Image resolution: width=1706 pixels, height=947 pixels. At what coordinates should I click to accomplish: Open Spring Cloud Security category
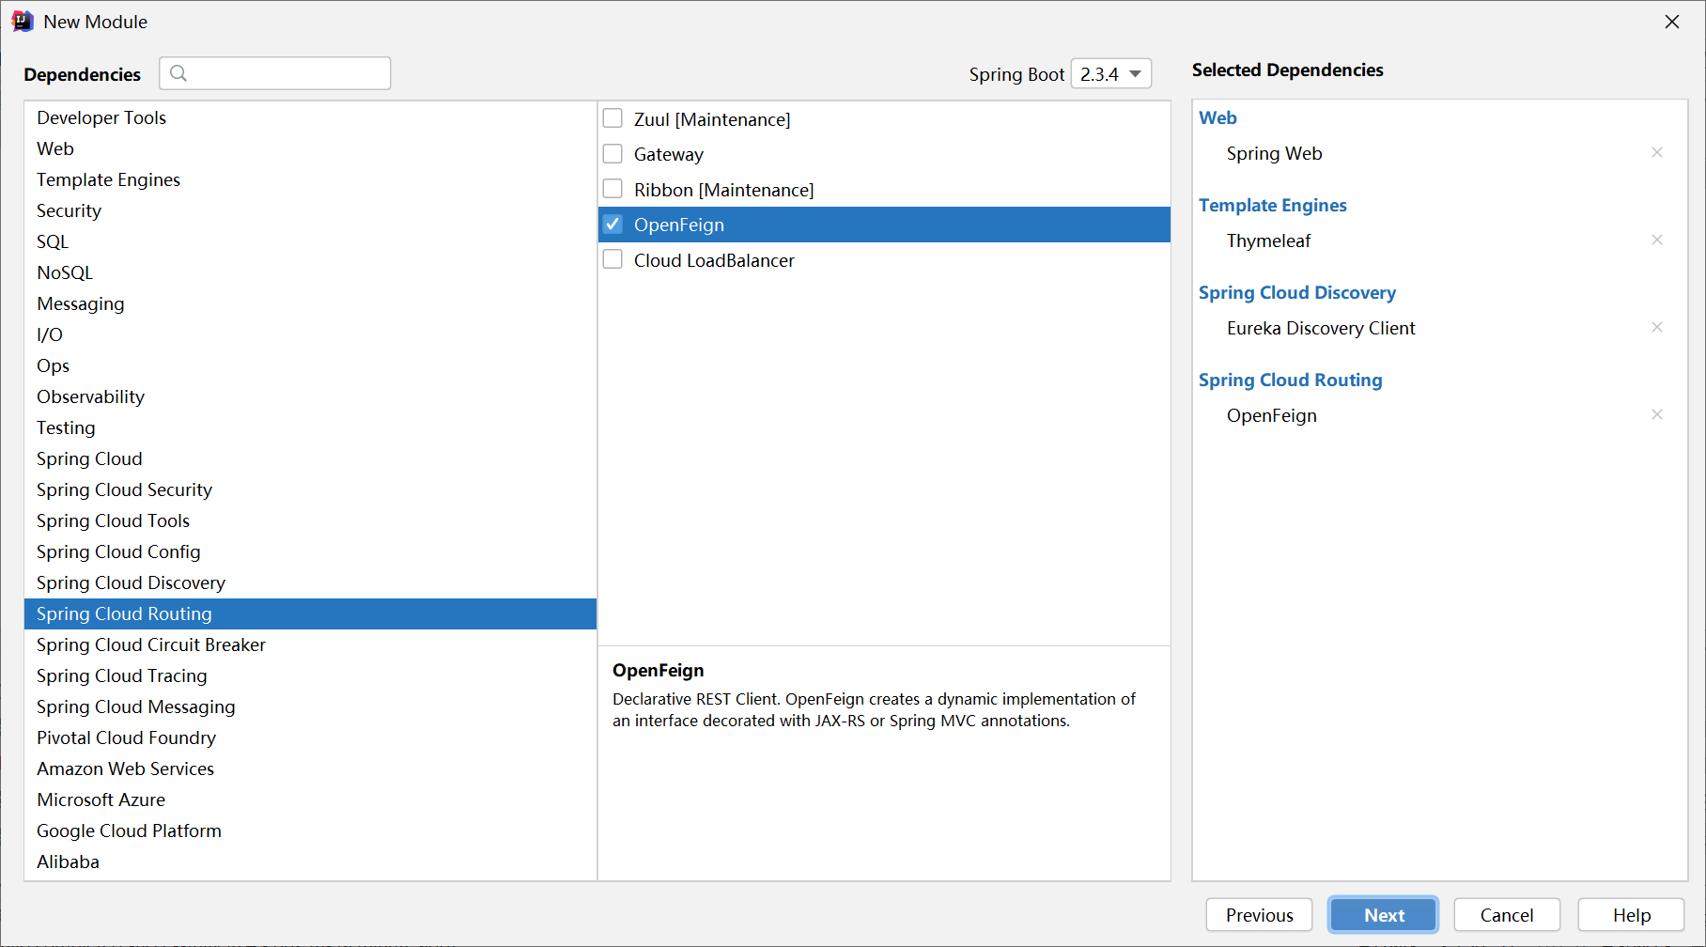click(310, 489)
